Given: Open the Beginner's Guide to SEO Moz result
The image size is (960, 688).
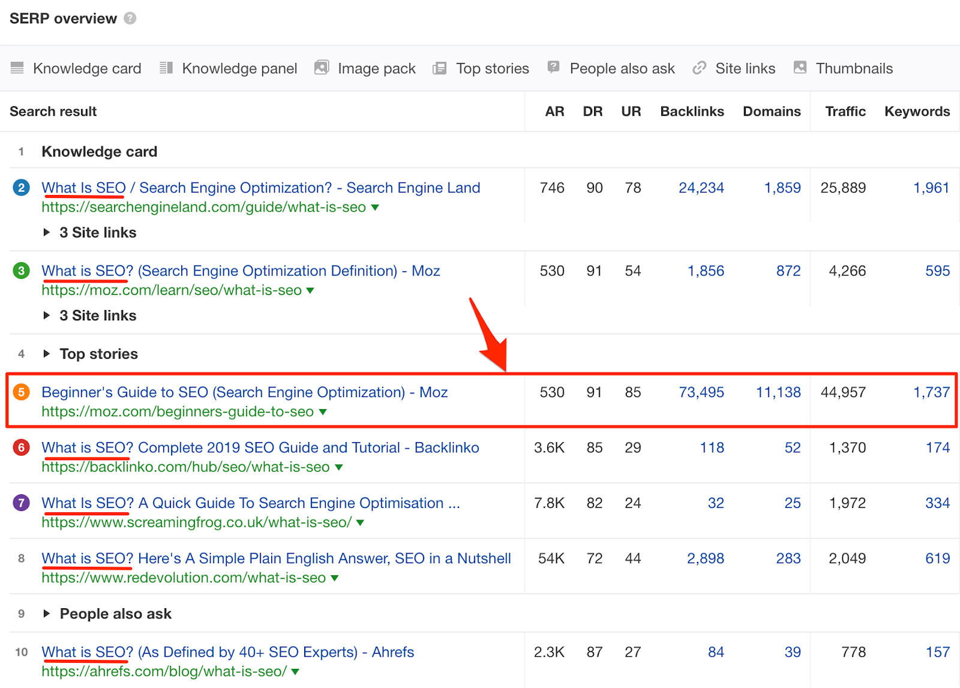Looking at the screenshot, I should click(244, 392).
